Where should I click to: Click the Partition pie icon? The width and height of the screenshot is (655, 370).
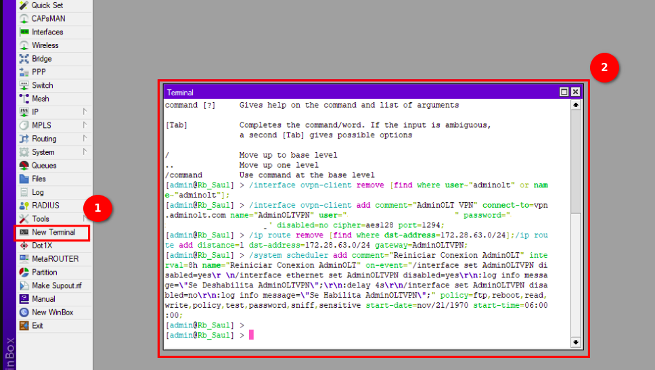24,273
